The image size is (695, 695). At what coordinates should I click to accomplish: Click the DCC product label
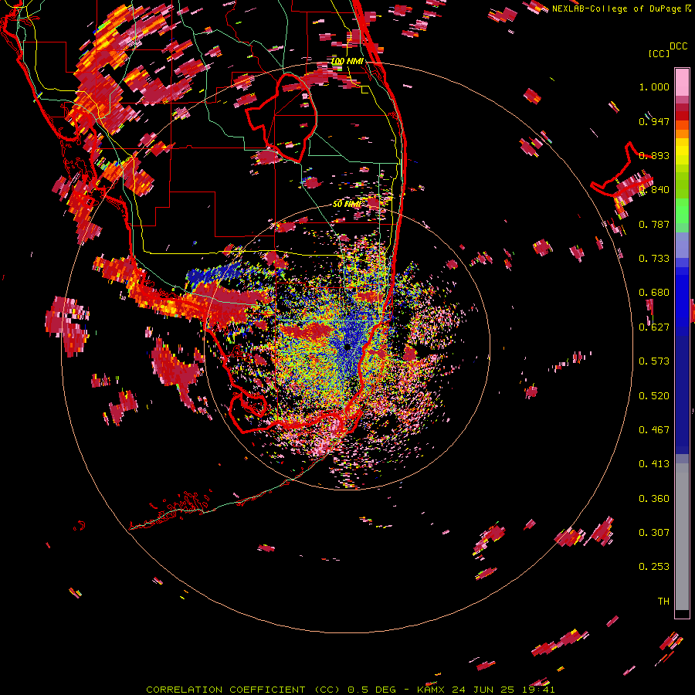point(678,46)
